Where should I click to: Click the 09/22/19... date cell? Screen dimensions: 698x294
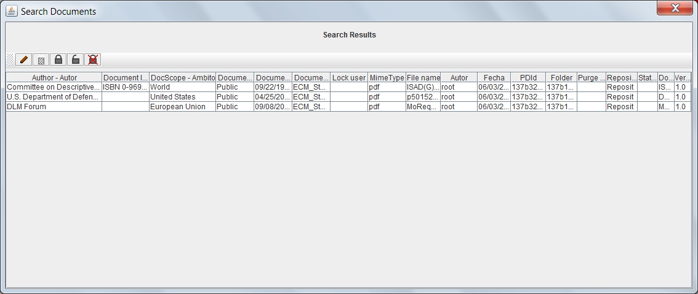pyautogui.click(x=273, y=87)
